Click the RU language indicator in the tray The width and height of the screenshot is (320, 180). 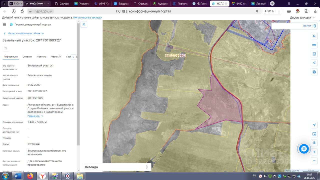[254, 175]
